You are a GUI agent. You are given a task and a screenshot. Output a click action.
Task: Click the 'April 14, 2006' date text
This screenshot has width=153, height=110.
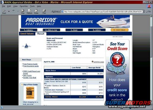49,62
